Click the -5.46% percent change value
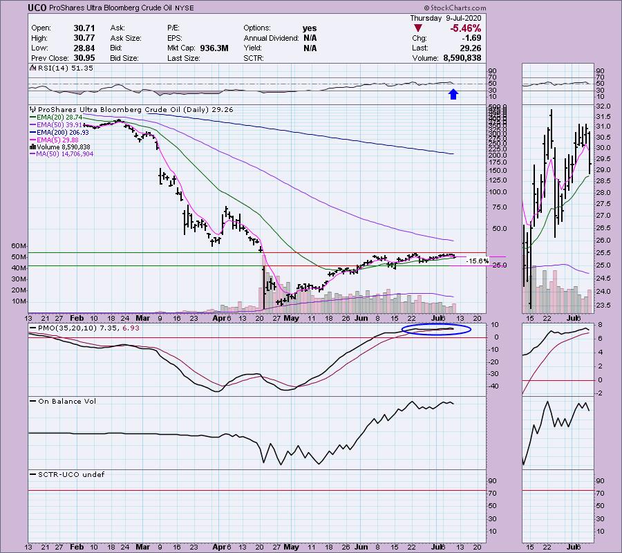Viewport: 622px width, 553px height. point(465,28)
